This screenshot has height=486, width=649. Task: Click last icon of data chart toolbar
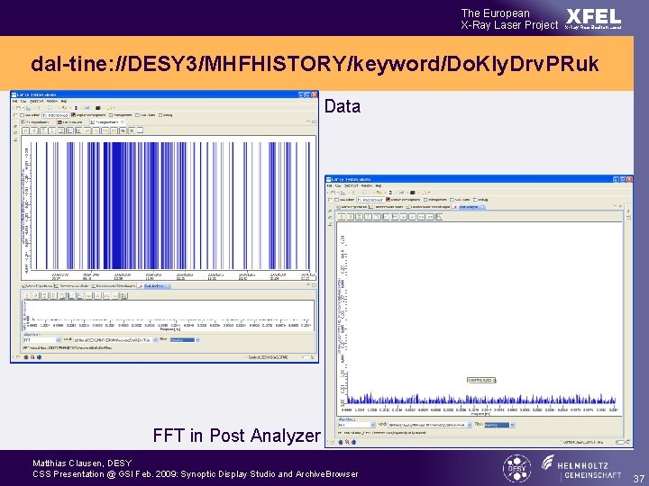(x=140, y=130)
